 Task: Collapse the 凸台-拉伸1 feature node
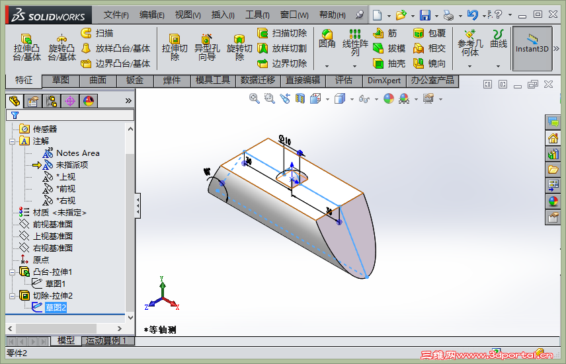[x=13, y=272]
